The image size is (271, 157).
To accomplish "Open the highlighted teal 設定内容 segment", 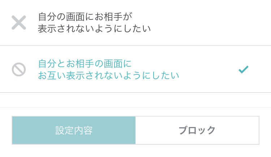I will [74, 130].
